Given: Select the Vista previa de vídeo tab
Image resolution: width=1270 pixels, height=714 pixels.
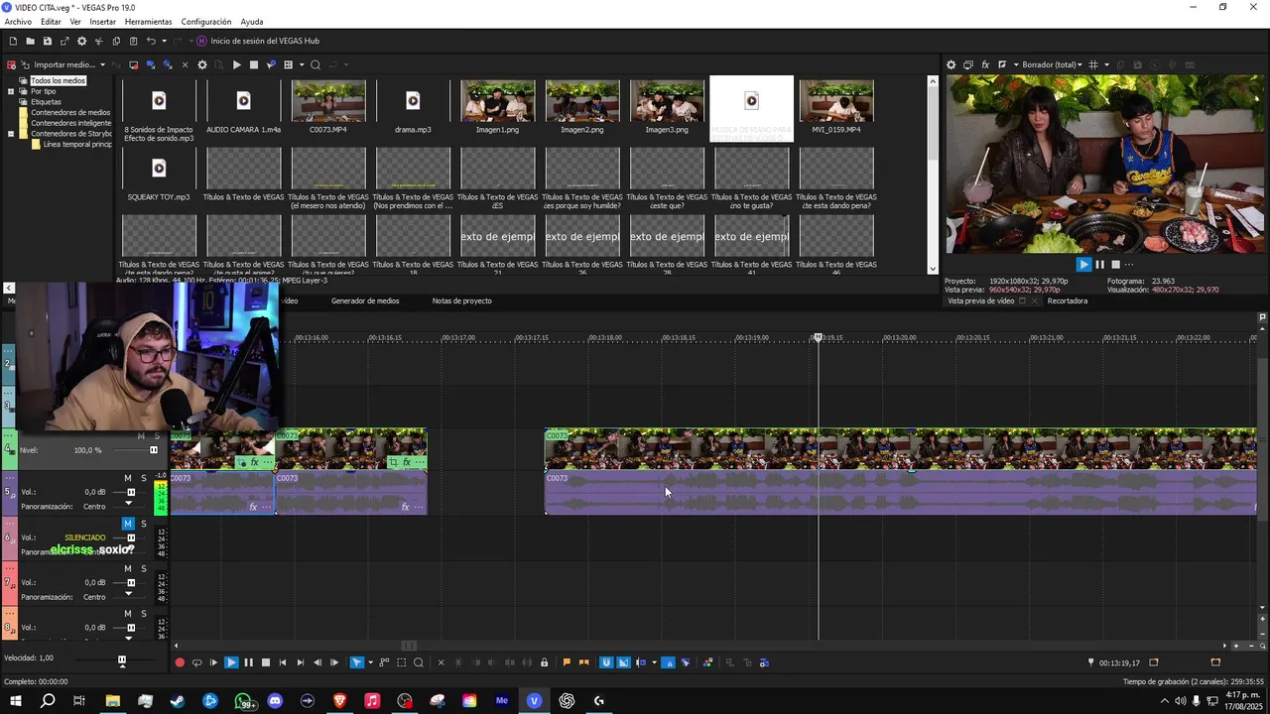Looking at the screenshot, I should click(x=980, y=300).
